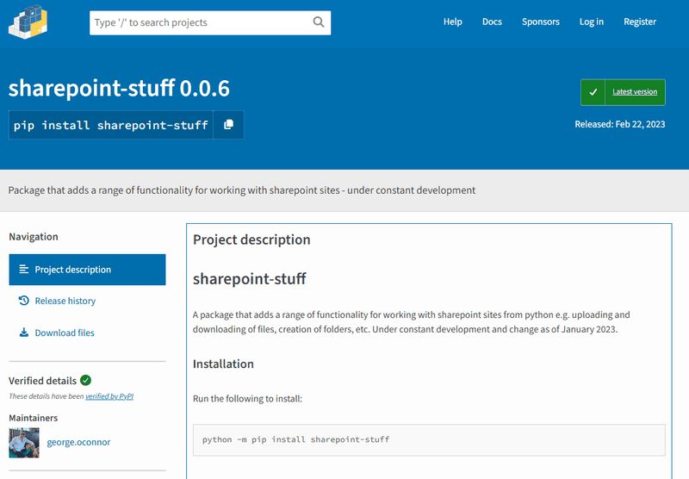
Task: Open the Help menu link
Action: (x=453, y=22)
